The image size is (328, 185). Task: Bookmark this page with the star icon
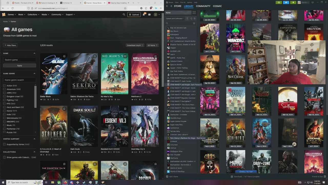tap(125, 8)
